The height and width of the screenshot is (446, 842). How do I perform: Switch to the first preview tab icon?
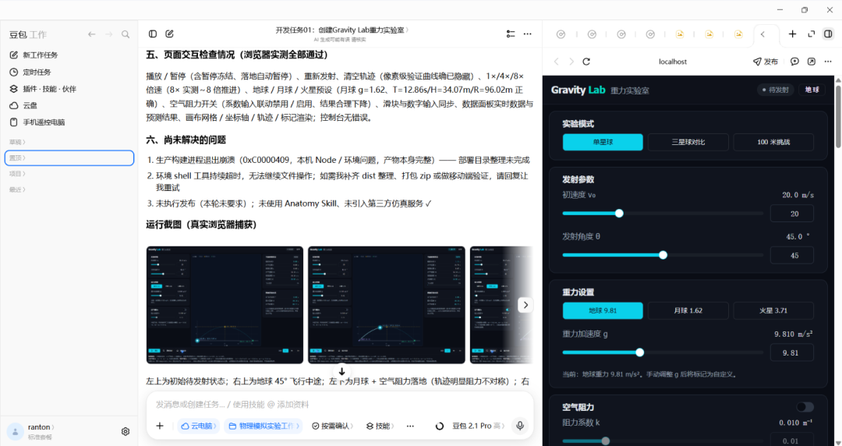(x=561, y=34)
